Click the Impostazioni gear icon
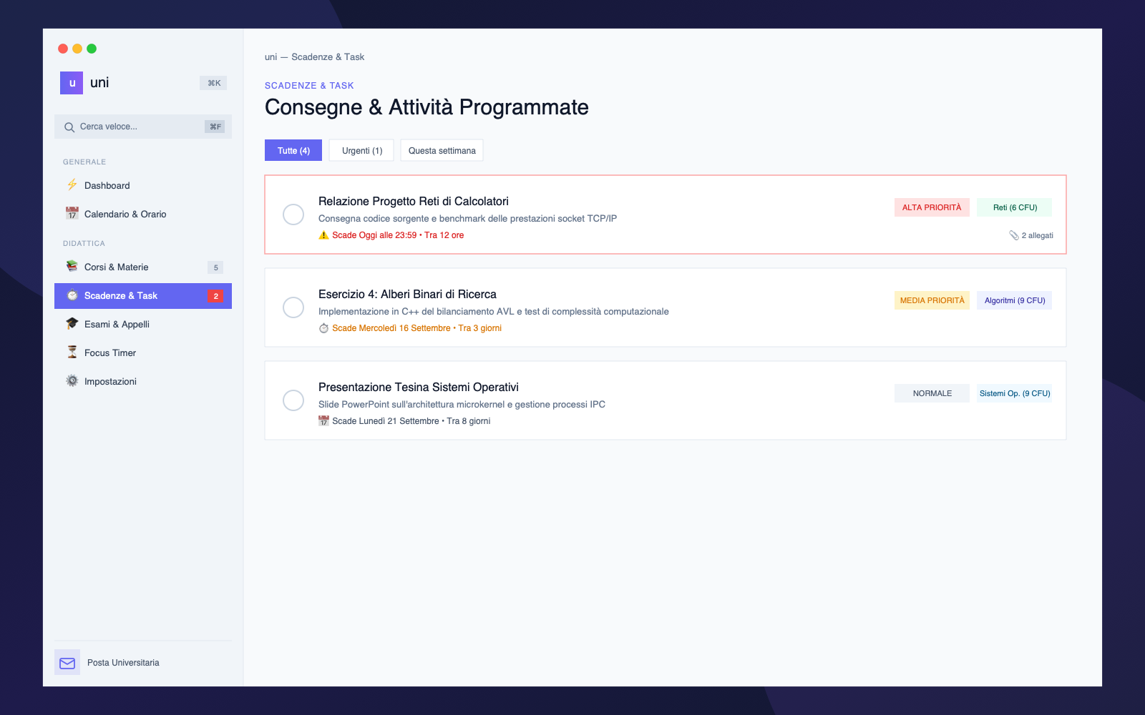This screenshot has height=715, width=1145. point(72,381)
